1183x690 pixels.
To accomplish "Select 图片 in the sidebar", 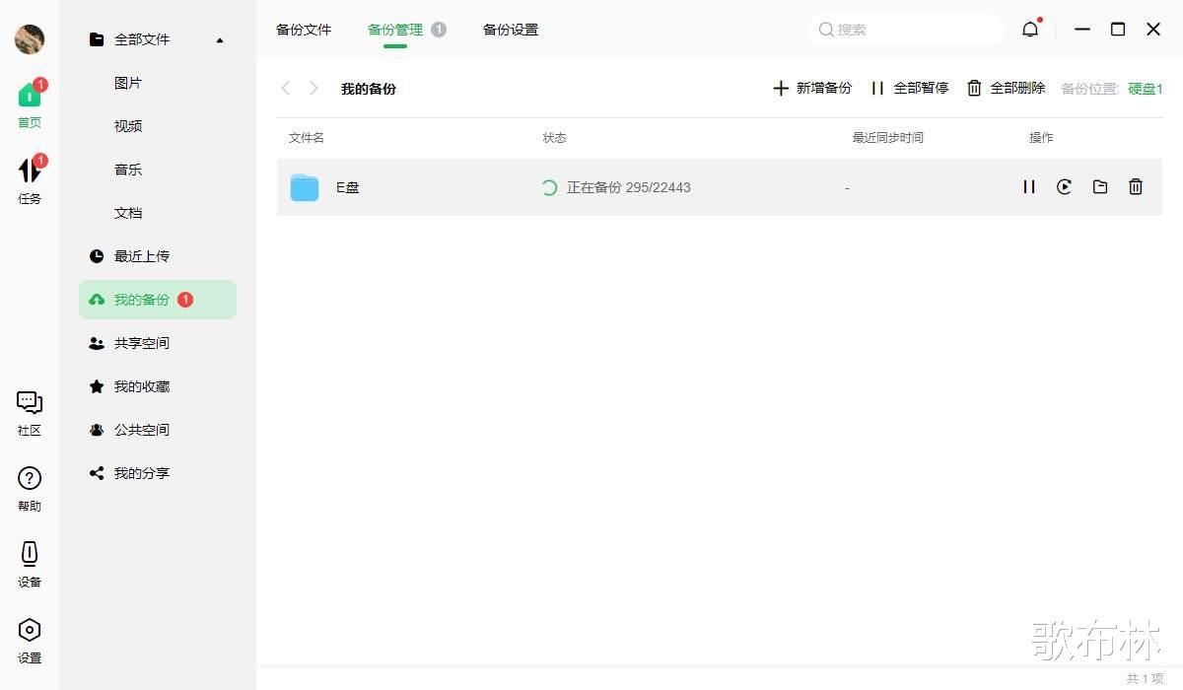I will pos(128,83).
